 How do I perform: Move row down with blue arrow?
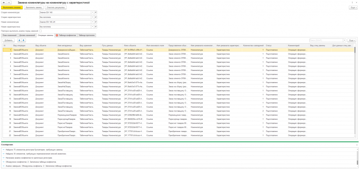(x=23, y=41)
